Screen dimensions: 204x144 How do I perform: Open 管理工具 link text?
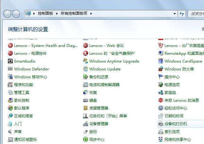coord(22,93)
